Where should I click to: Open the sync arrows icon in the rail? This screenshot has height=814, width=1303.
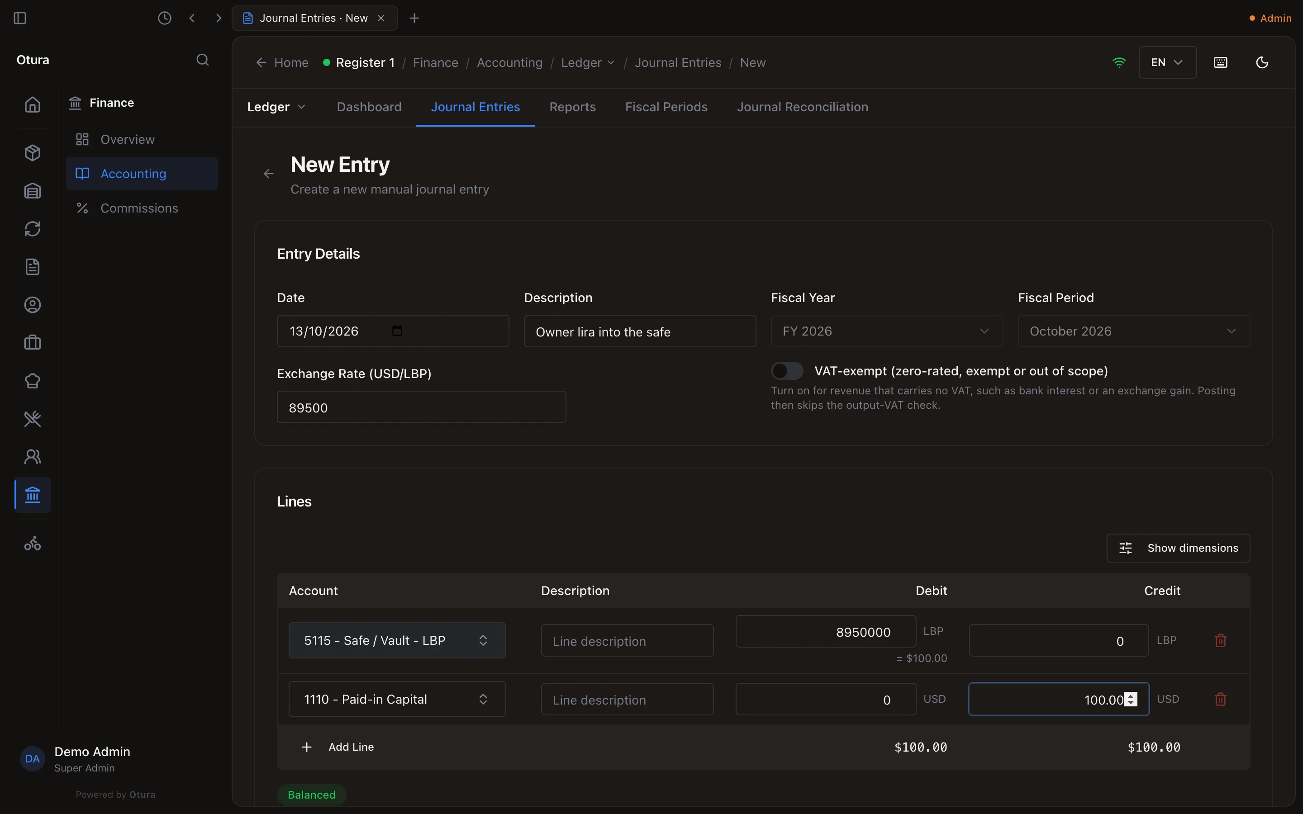[32, 229]
